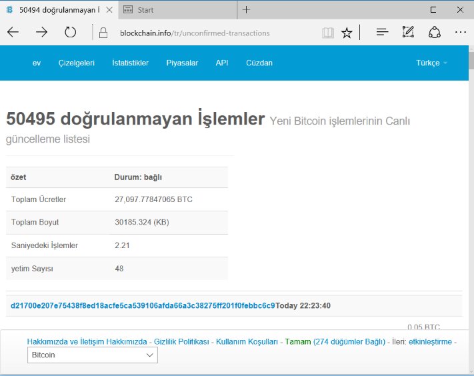
Task: Click the Bitcoin favicon on first tab
Action: coord(9,10)
